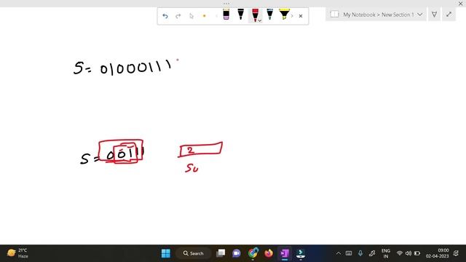466x262 pixels.
Task: Undo the last ink stroke
Action: 165,16
